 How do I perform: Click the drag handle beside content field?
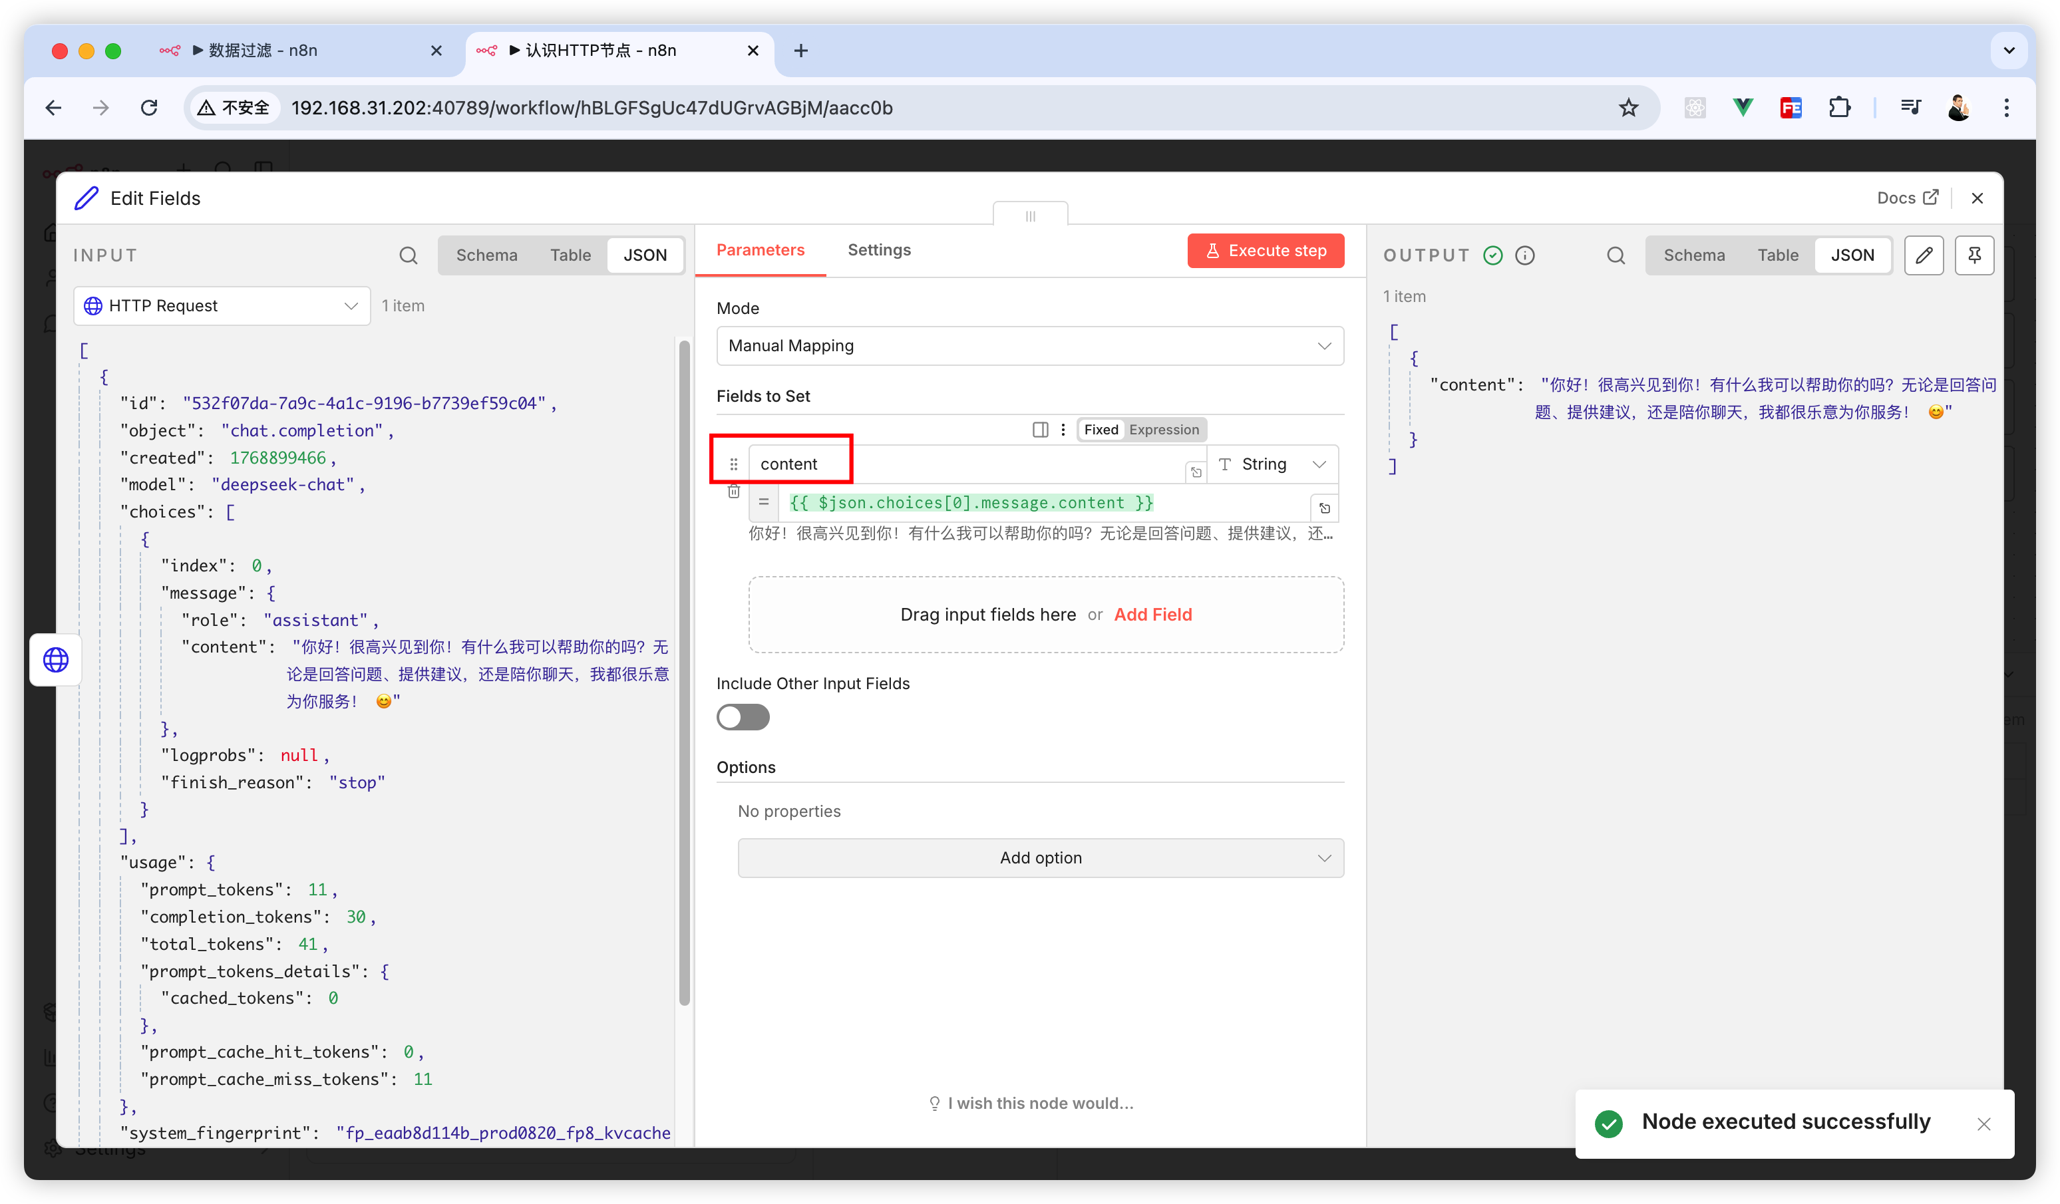733,464
